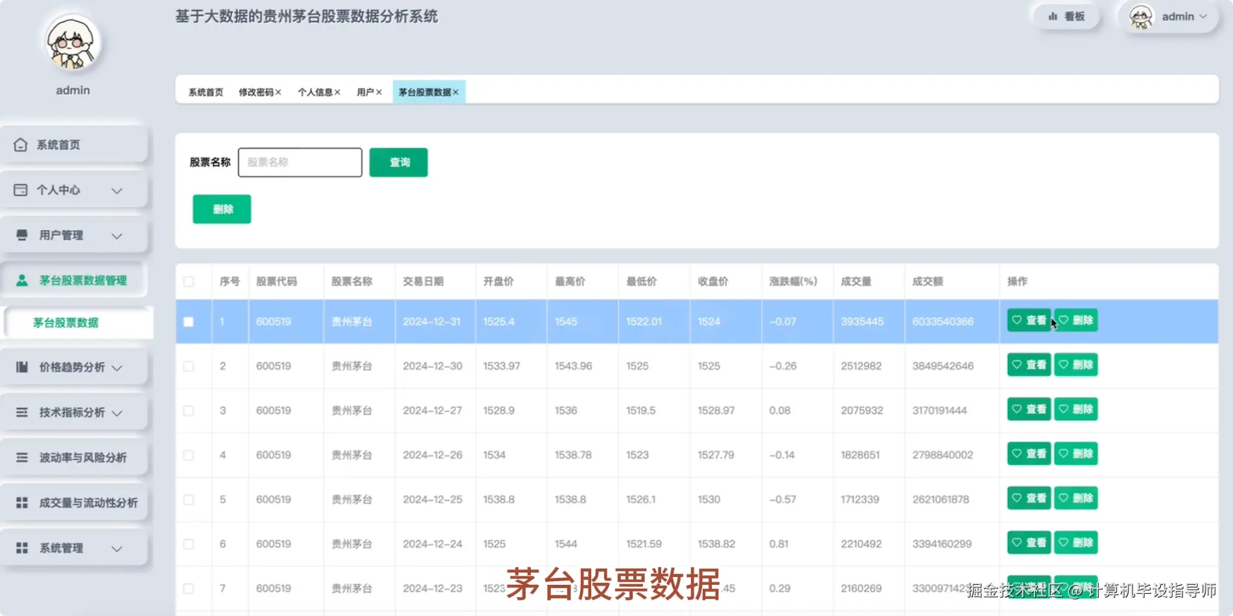Open 波动率与风险分析 in sidebar
This screenshot has height=616, width=1233.
coord(74,457)
